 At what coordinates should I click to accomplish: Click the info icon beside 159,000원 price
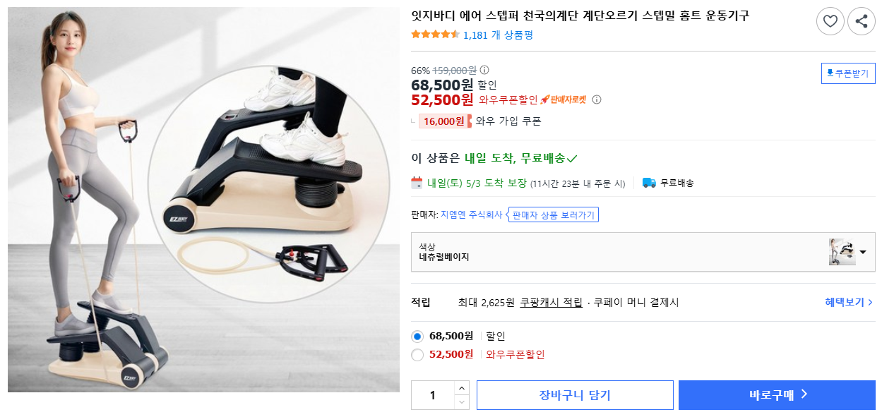pos(484,71)
